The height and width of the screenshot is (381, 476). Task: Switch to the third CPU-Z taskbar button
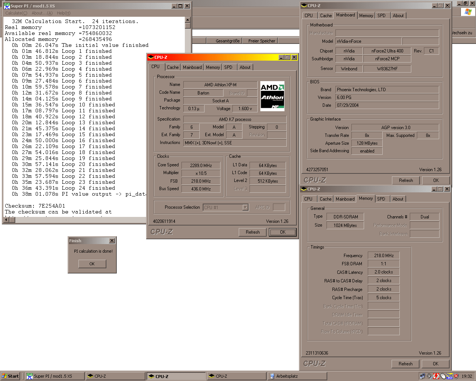(x=237, y=376)
